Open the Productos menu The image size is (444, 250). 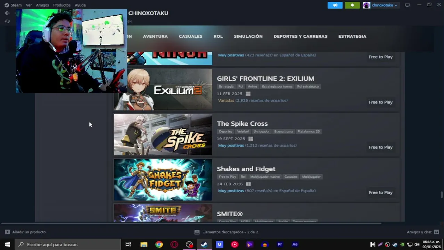(x=62, y=5)
